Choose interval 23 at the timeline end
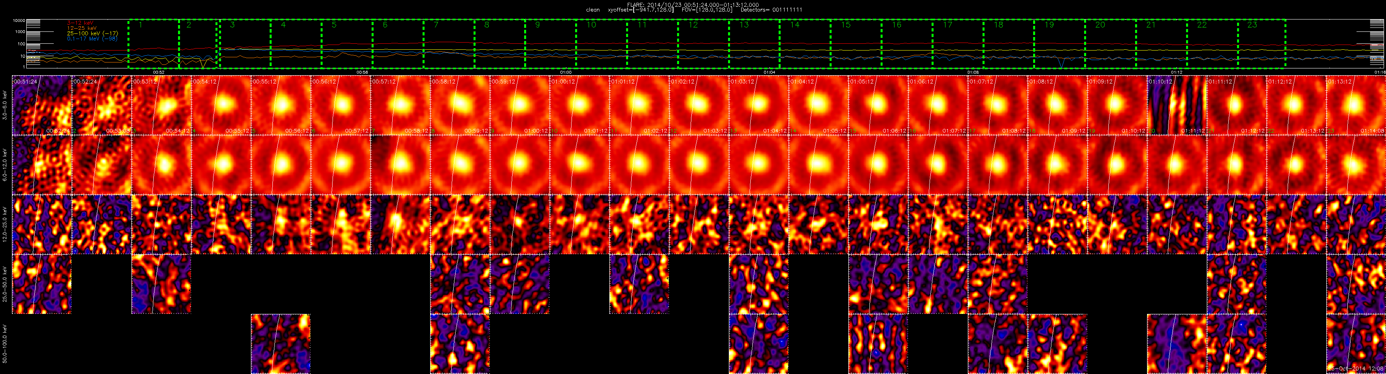The height and width of the screenshot is (374, 1386). point(1262,44)
